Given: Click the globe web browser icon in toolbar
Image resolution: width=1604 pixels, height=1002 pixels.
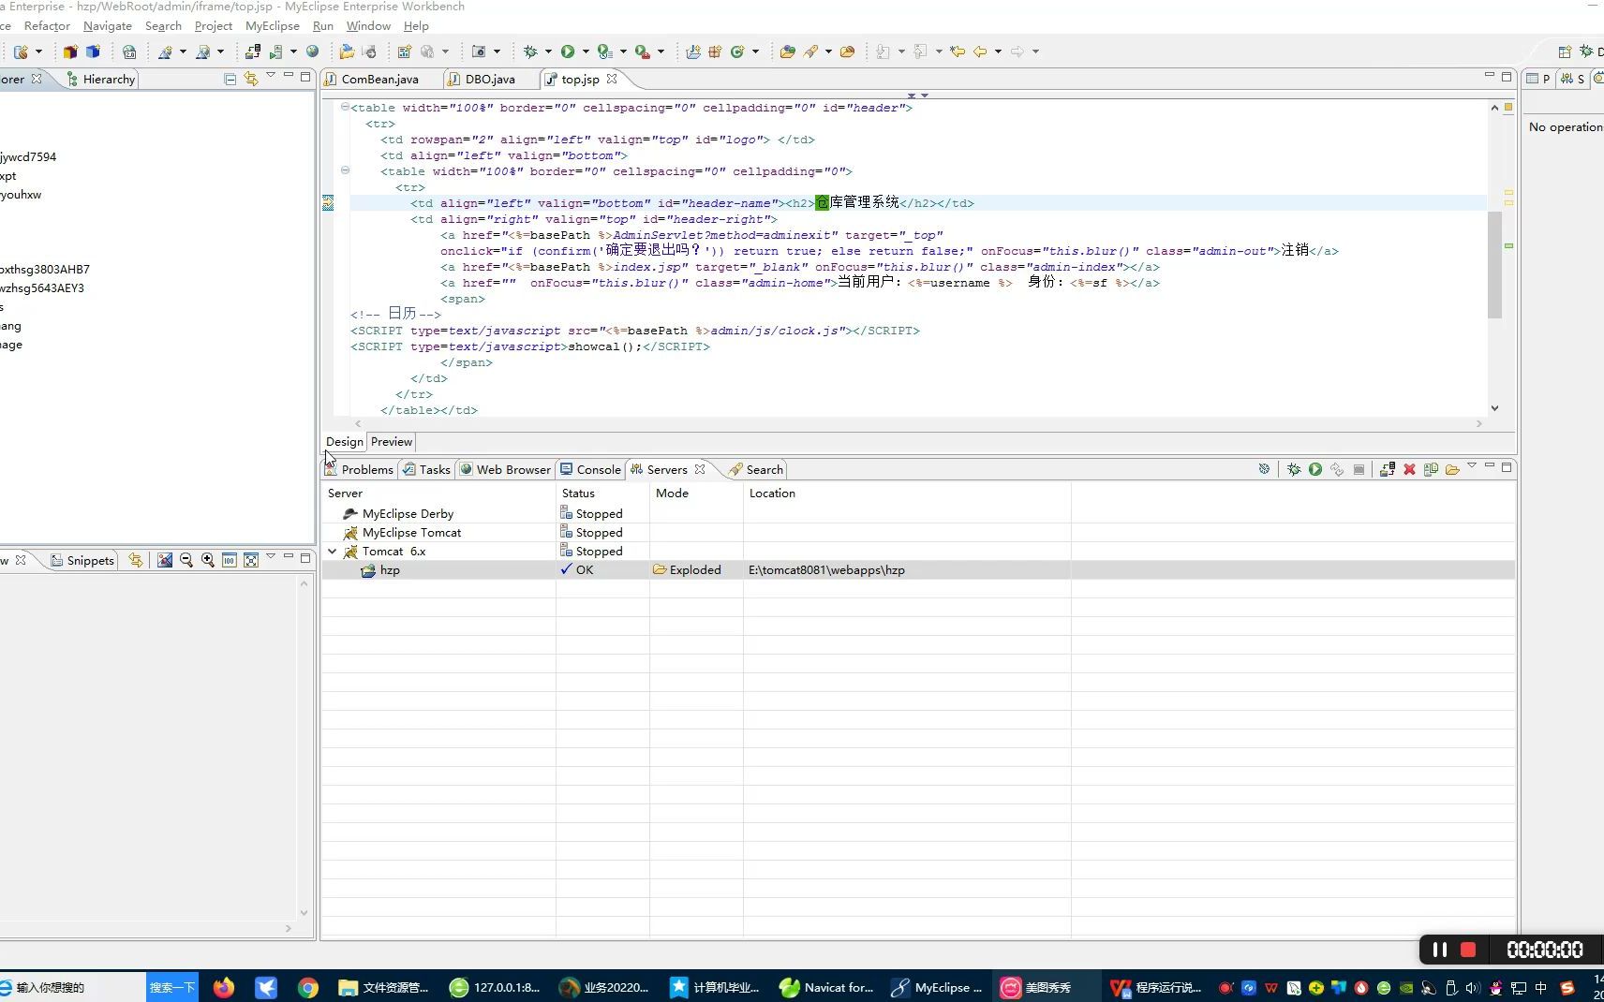Looking at the screenshot, I should (x=313, y=52).
